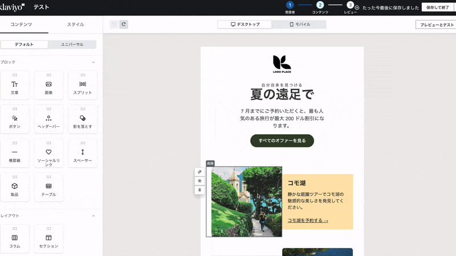The width and height of the screenshot is (456, 256).
Task: Save selected image block as favorite star
Action: pos(199,181)
